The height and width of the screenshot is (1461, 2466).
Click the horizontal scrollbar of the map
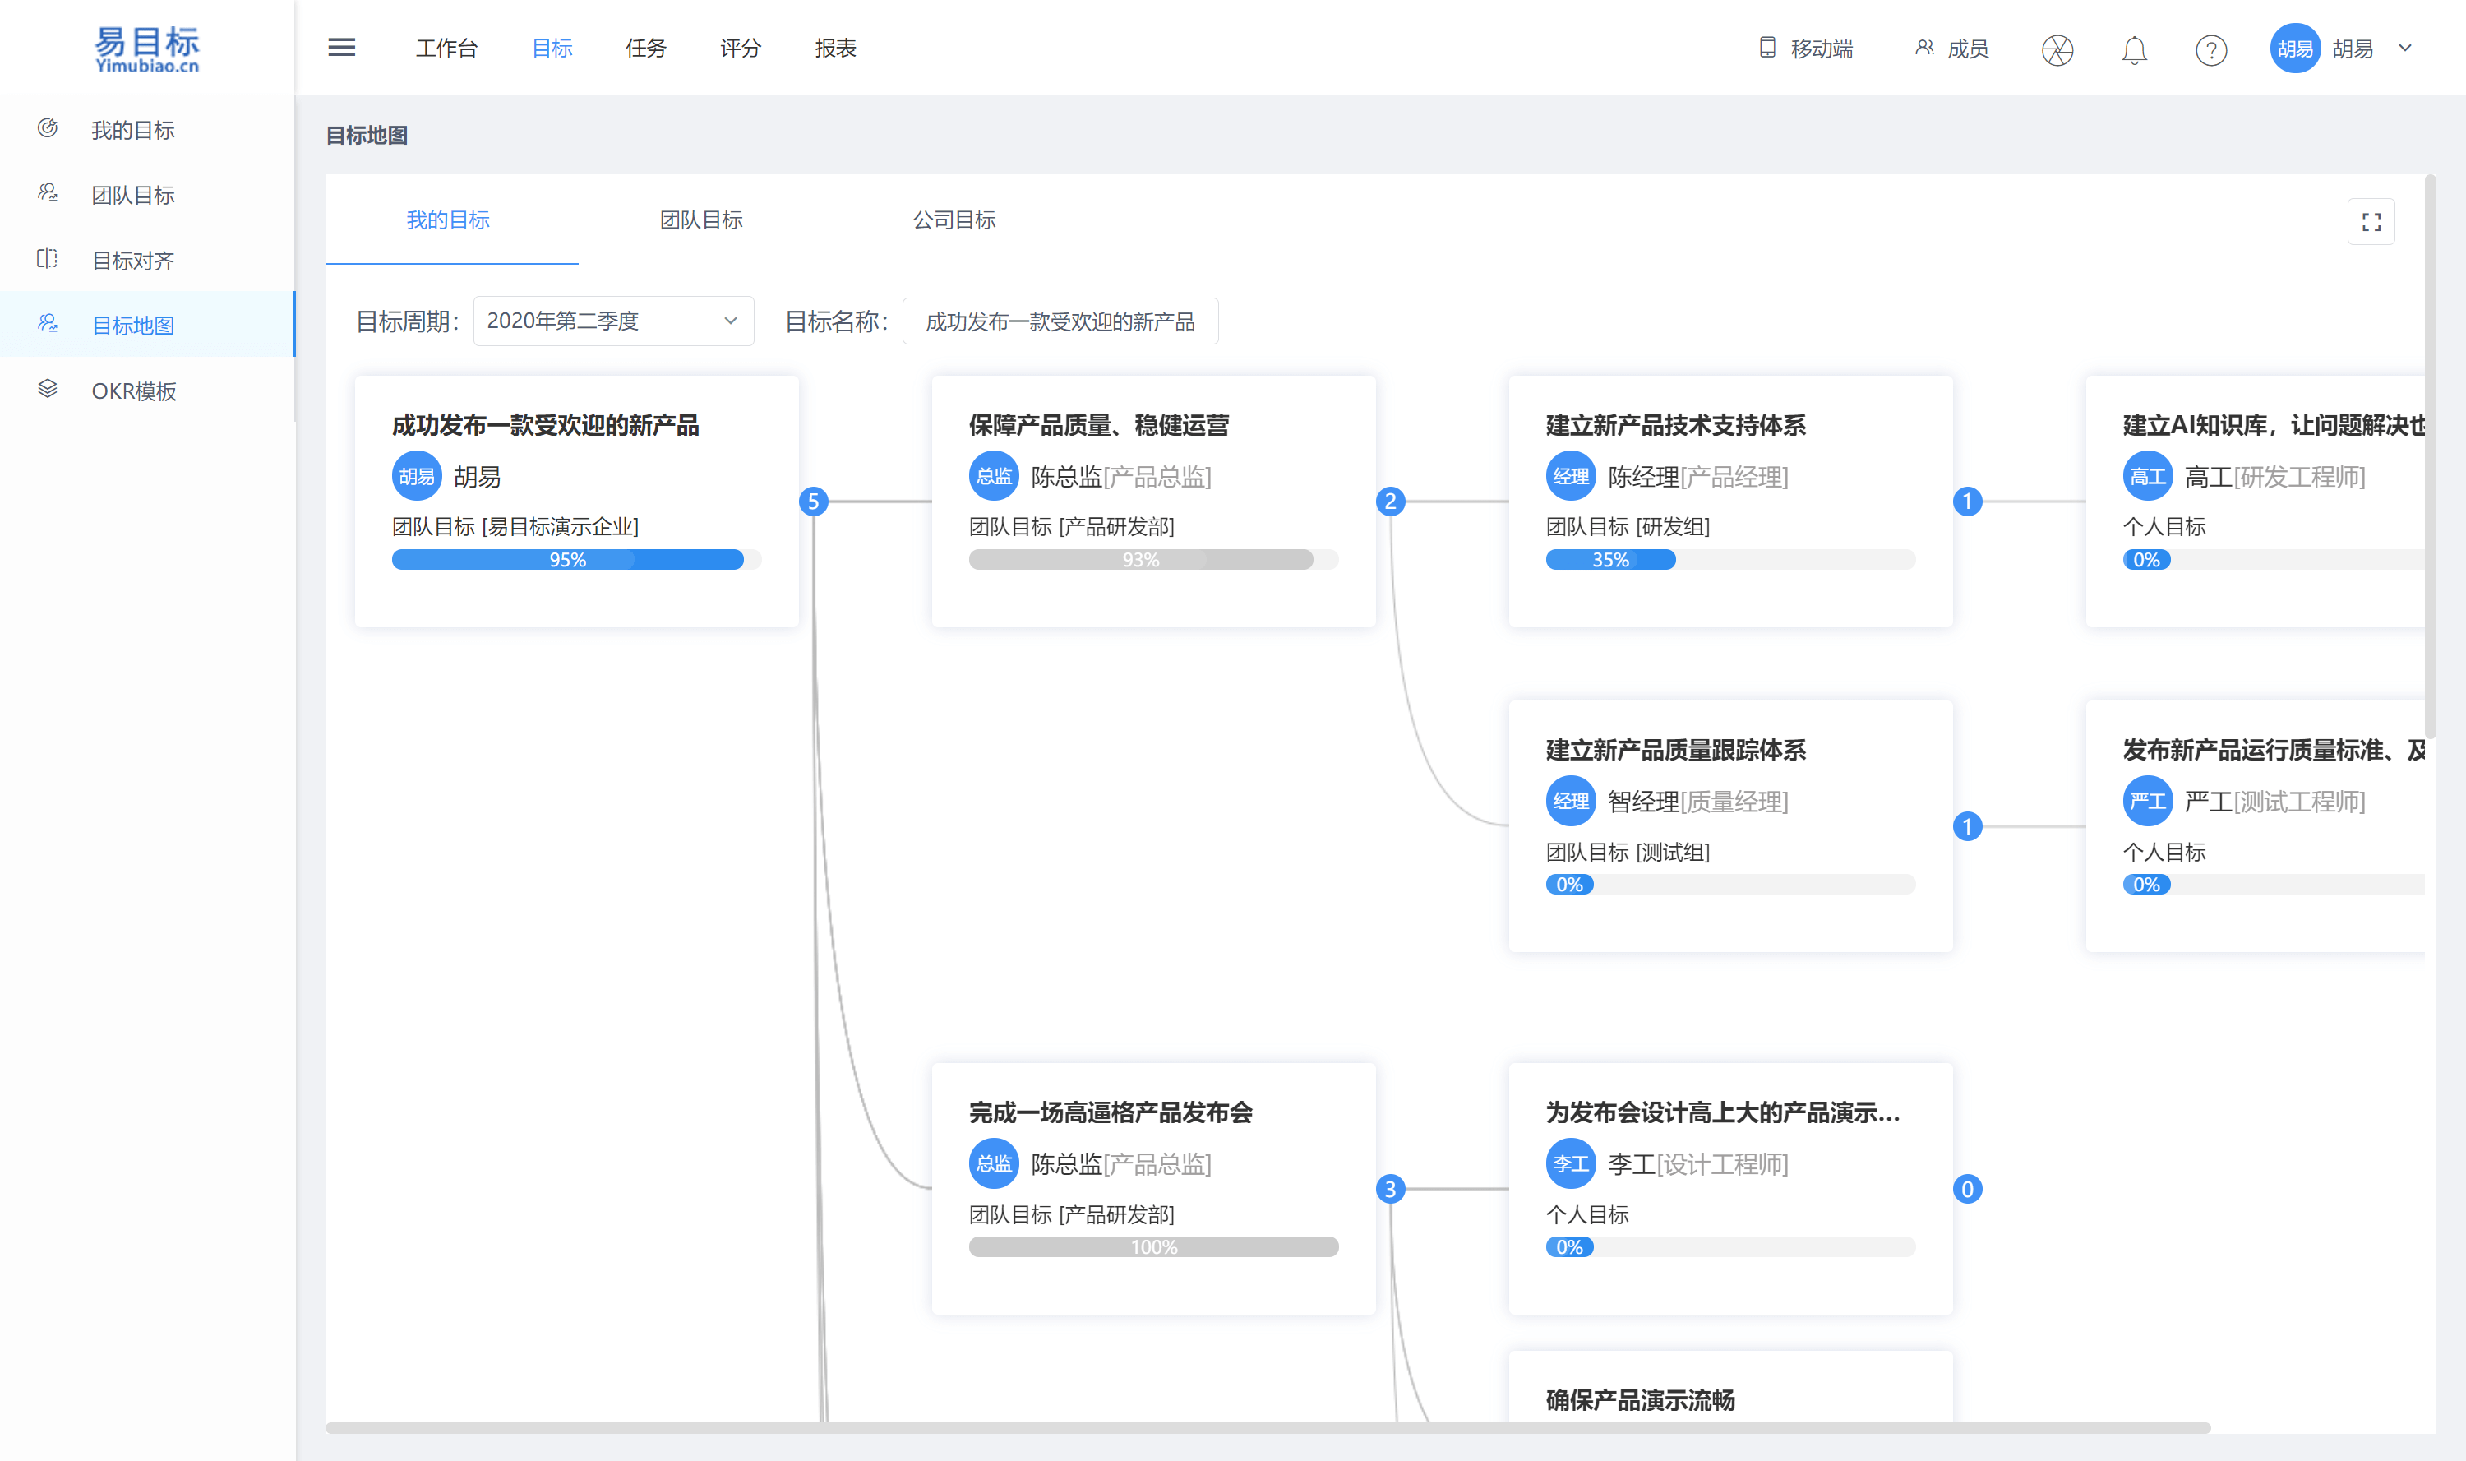click(1268, 1427)
